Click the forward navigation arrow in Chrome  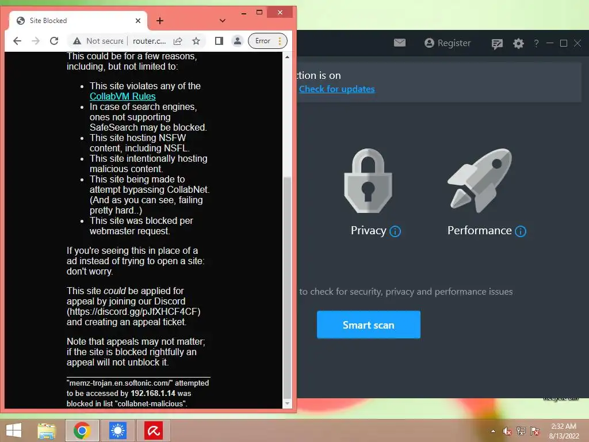pyautogui.click(x=36, y=41)
